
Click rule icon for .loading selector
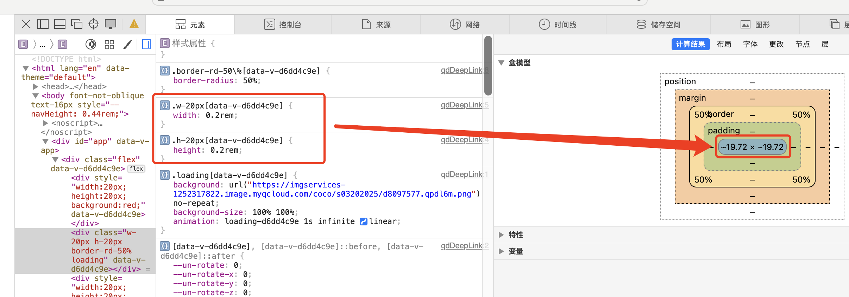click(165, 175)
